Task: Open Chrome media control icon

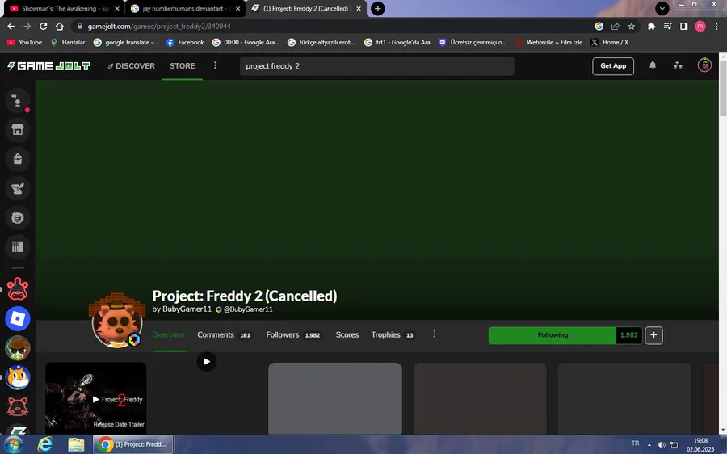Action: [x=668, y=27]
